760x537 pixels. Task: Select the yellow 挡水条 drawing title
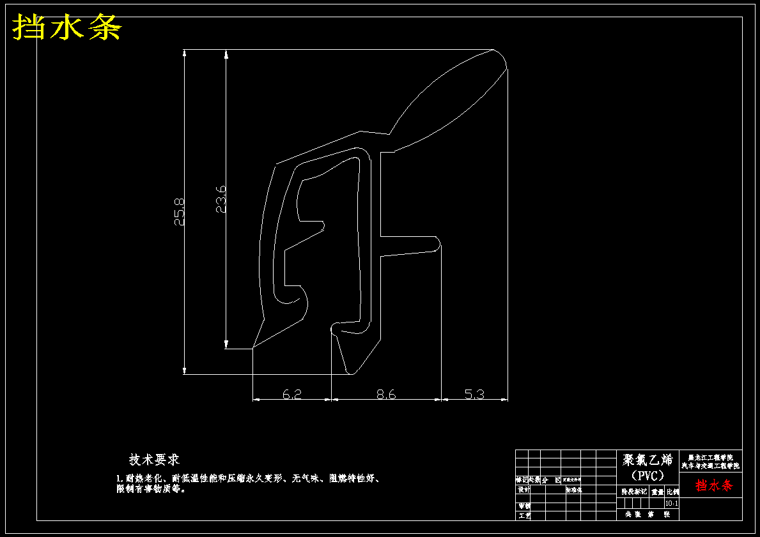(x=66, y=27)
